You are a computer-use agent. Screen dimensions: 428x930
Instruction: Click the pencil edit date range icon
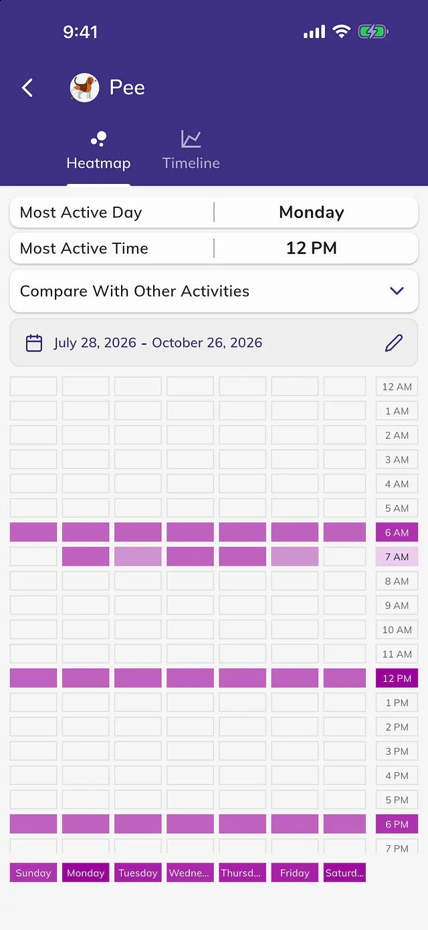click(394, 343)
